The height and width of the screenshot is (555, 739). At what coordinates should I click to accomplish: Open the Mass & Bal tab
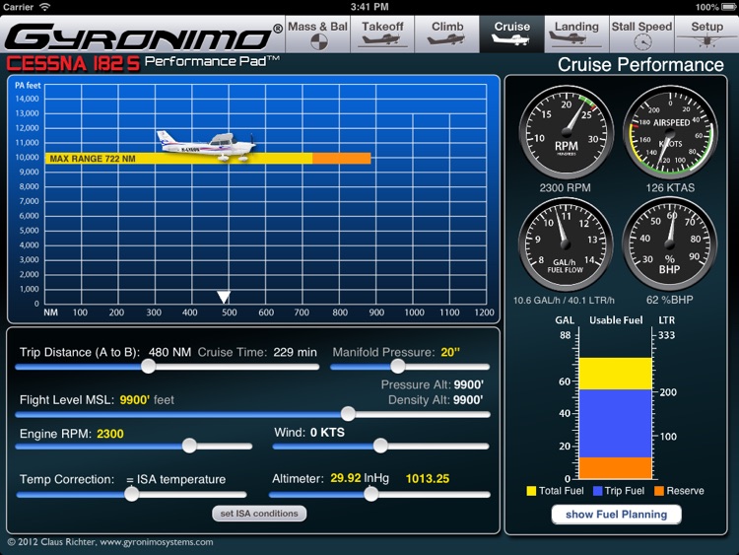317,34
